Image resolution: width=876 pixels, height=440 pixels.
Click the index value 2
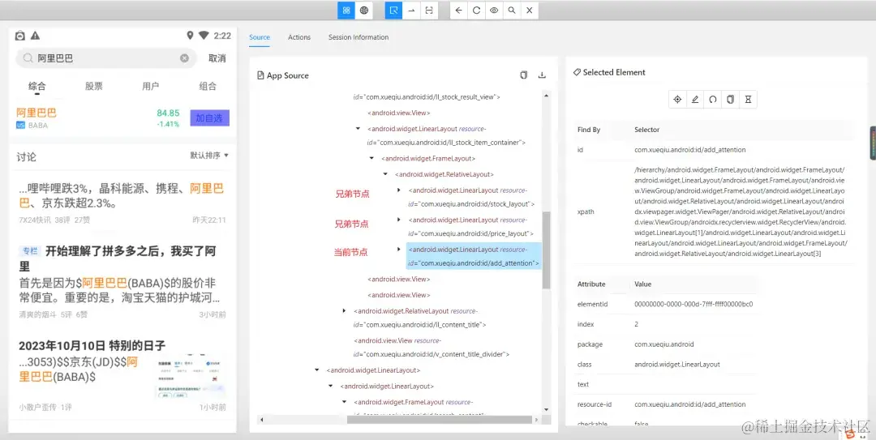click(637, 324)
